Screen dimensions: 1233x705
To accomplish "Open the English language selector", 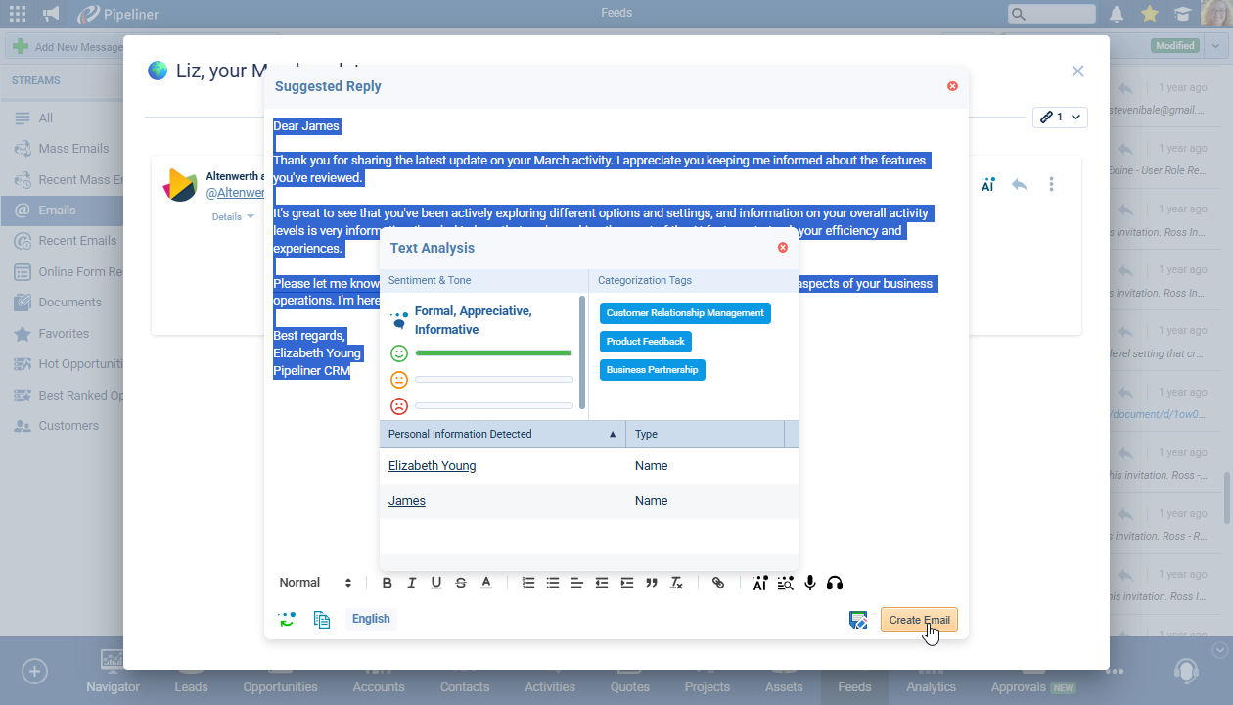I will click(x=371, y=619).
